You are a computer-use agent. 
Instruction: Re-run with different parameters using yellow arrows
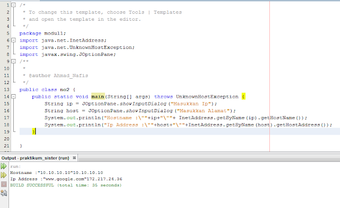point(4,175)
